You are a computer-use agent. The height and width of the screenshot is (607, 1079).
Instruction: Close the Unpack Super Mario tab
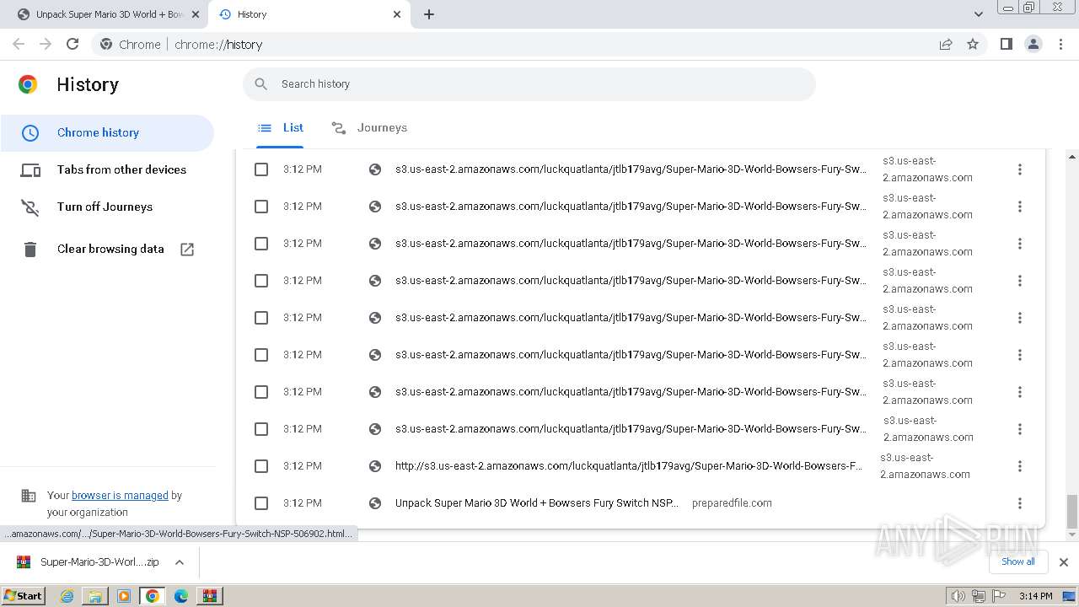(196, 14)
